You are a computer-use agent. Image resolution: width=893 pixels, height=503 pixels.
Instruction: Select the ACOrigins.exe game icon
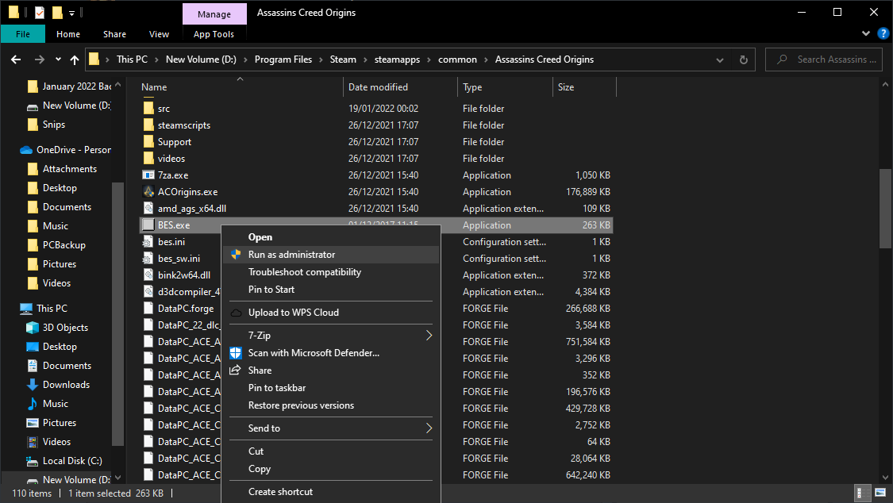148,192
